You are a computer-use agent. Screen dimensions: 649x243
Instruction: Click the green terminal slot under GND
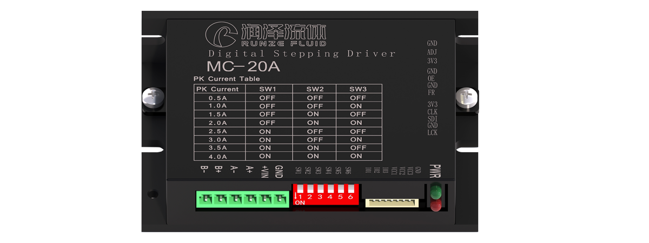point(281,199)
